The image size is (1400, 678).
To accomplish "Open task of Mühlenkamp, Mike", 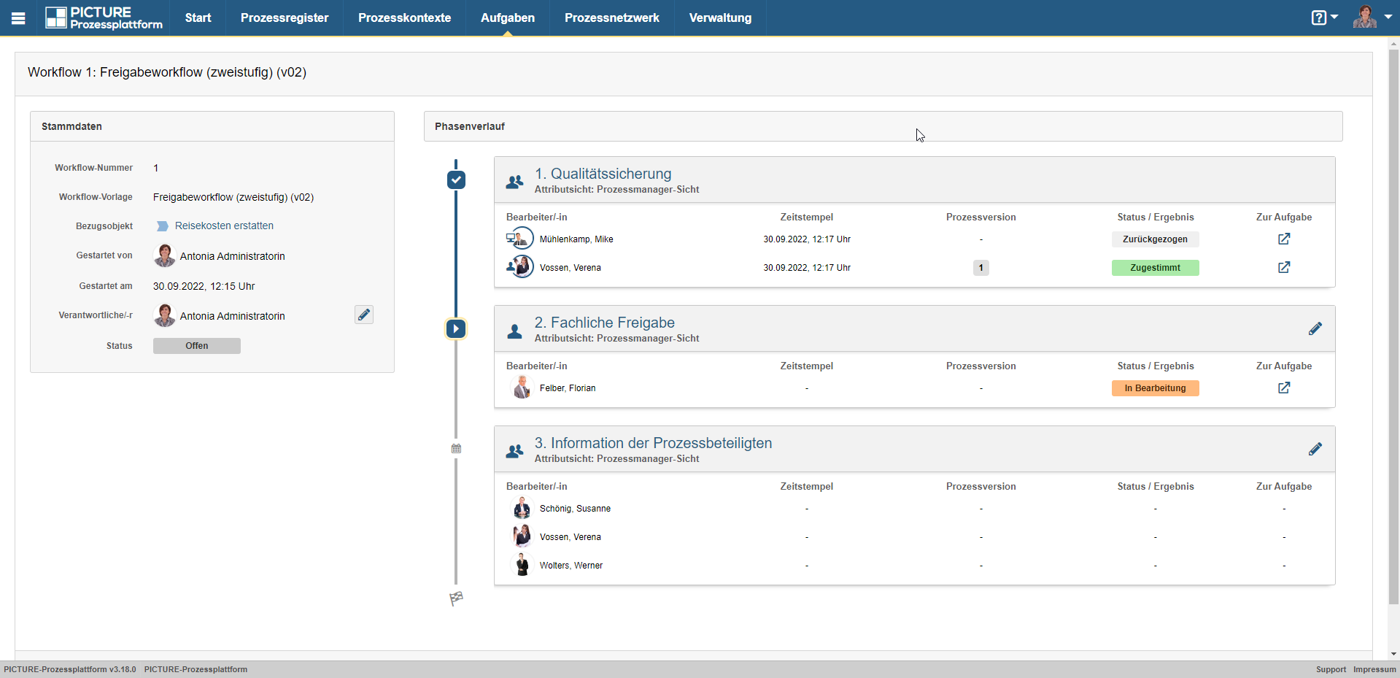I will click(1283, 239).
